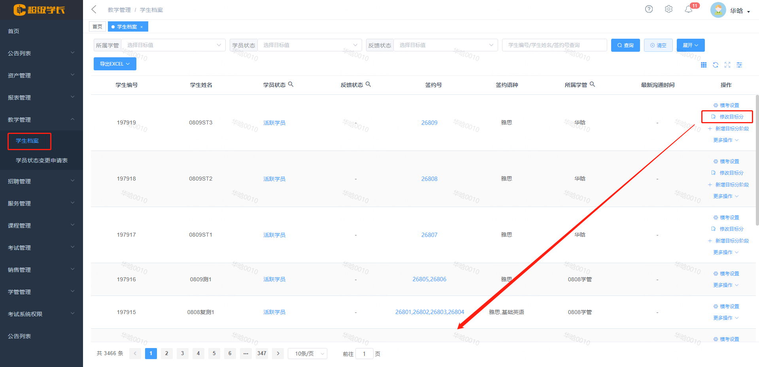Refresh the student archive table
Screen dimensions: 759x367
click(716, 65)
